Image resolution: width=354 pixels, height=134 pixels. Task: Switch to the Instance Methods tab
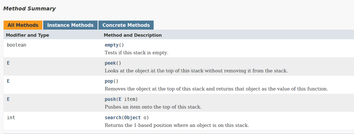70,25
